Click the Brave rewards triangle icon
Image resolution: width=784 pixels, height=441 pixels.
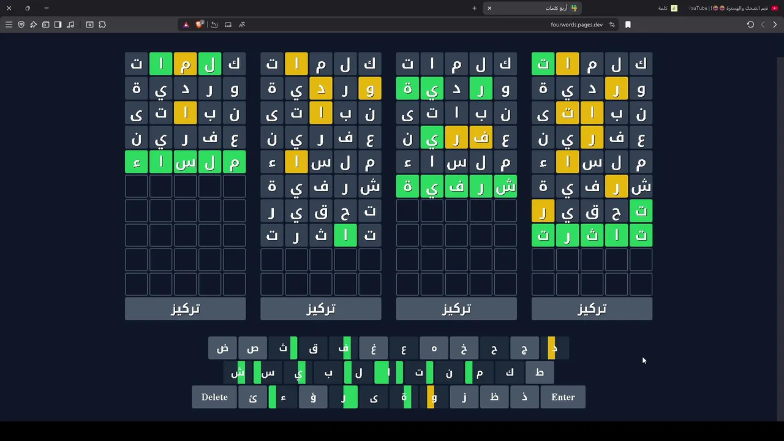[x=186, y=24]
